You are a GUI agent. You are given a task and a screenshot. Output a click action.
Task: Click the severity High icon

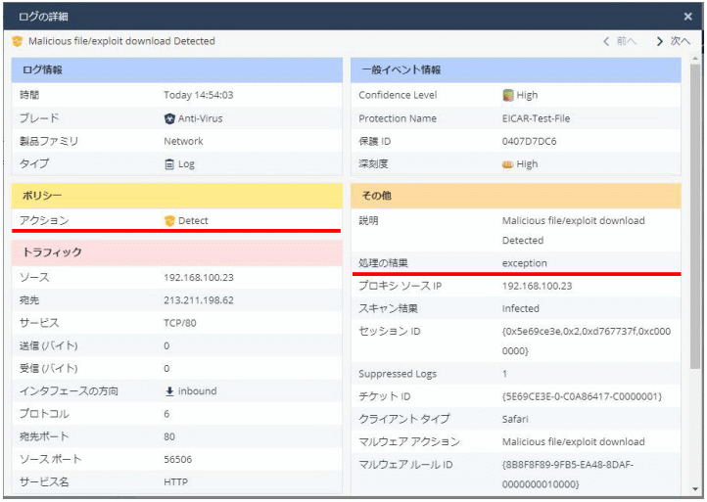coord(508,164)
